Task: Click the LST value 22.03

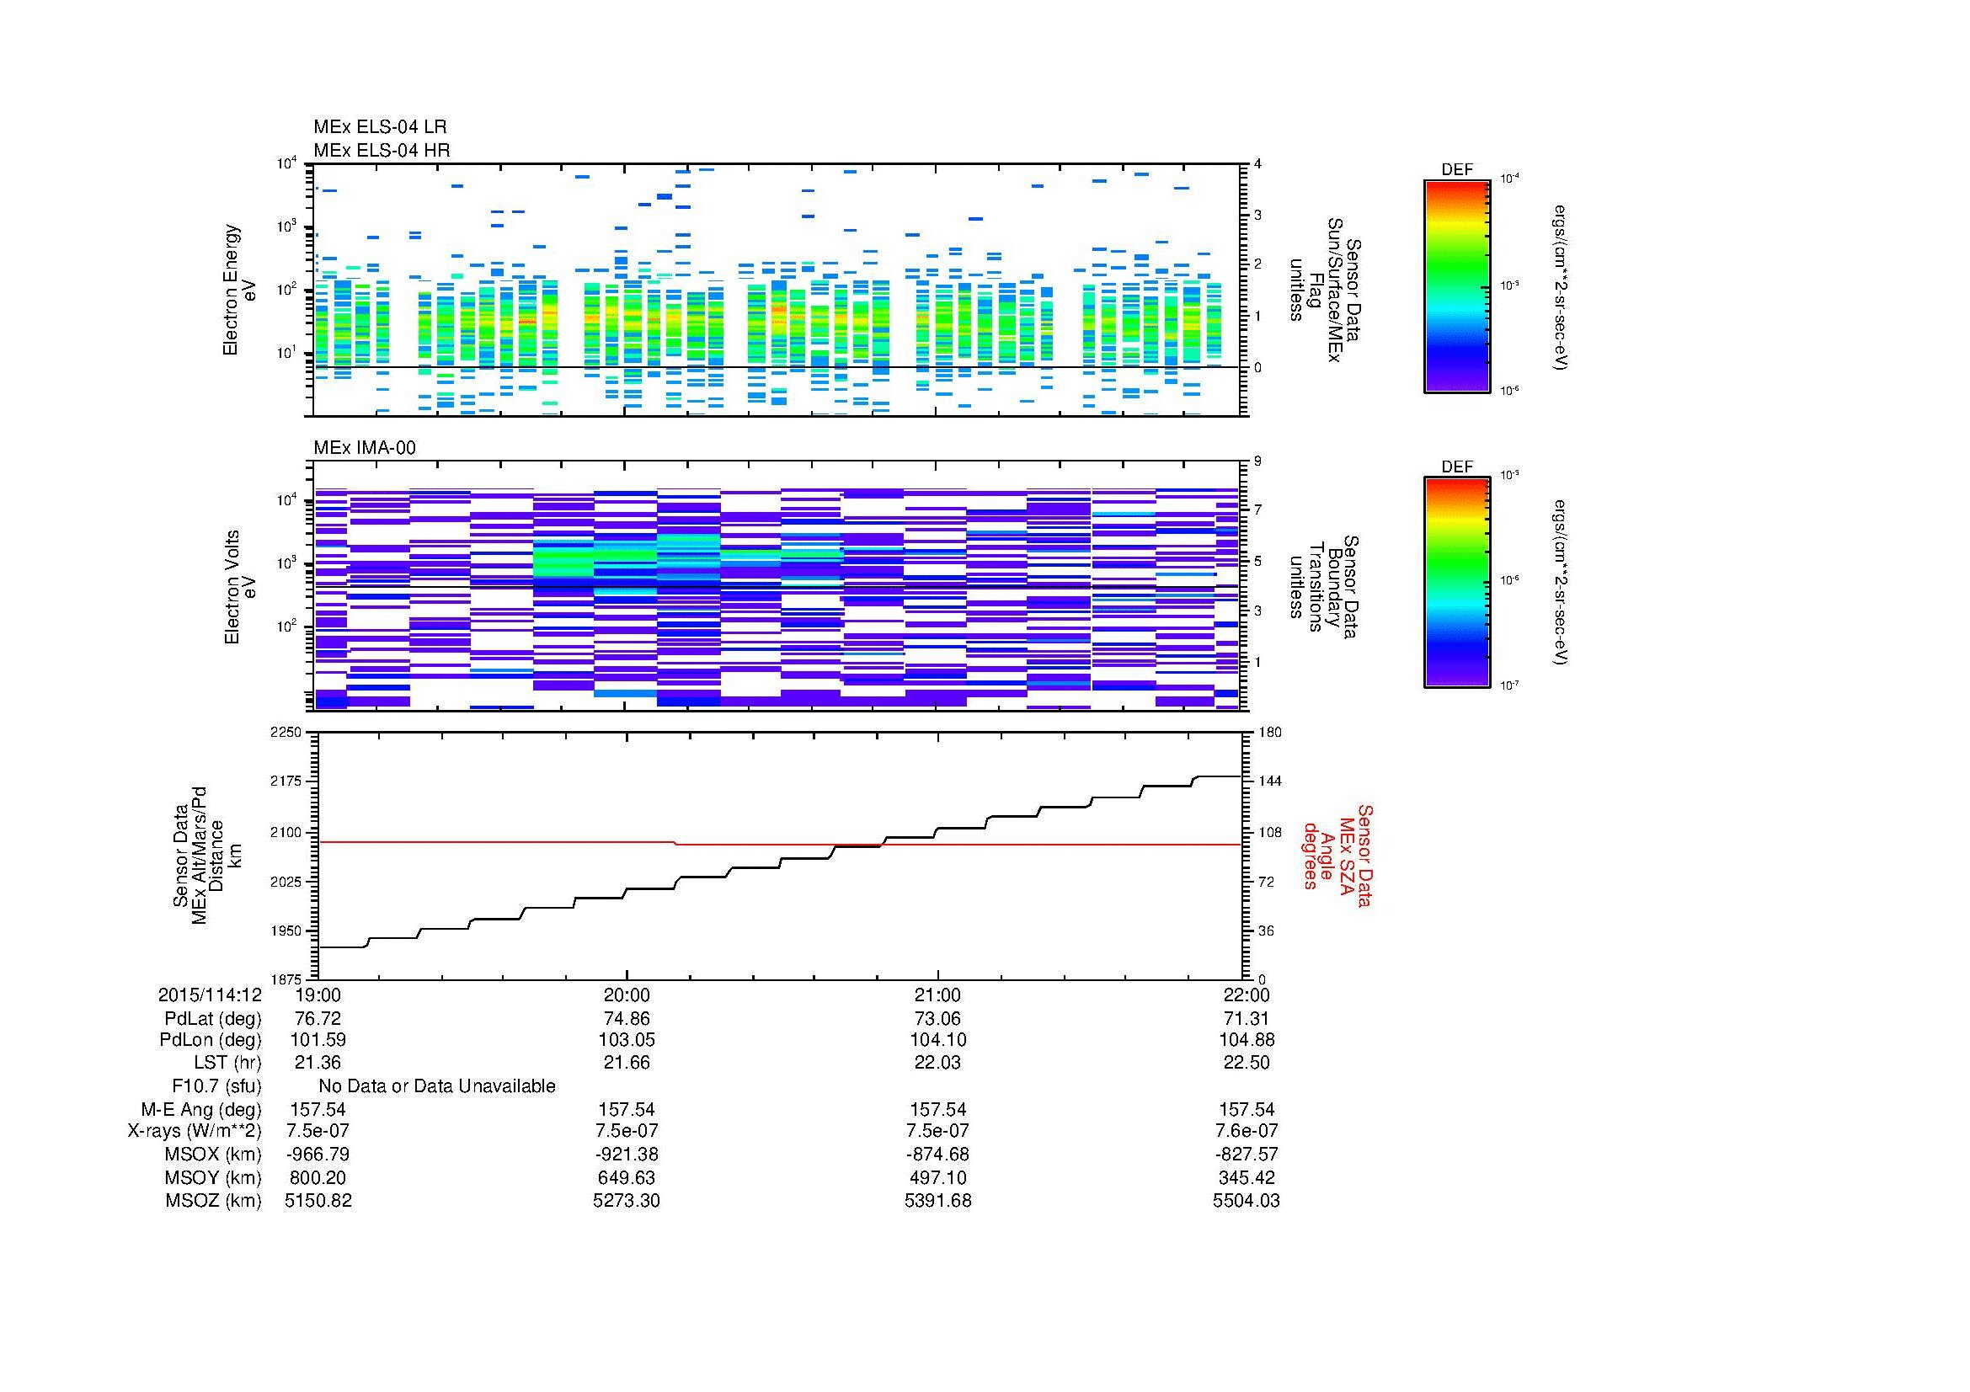Action: pyautogui.click(x=937, y=1063)
